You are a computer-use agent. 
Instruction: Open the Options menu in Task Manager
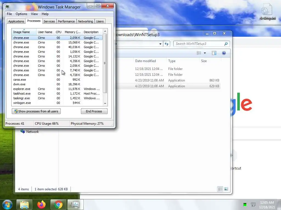coord(21,14)
